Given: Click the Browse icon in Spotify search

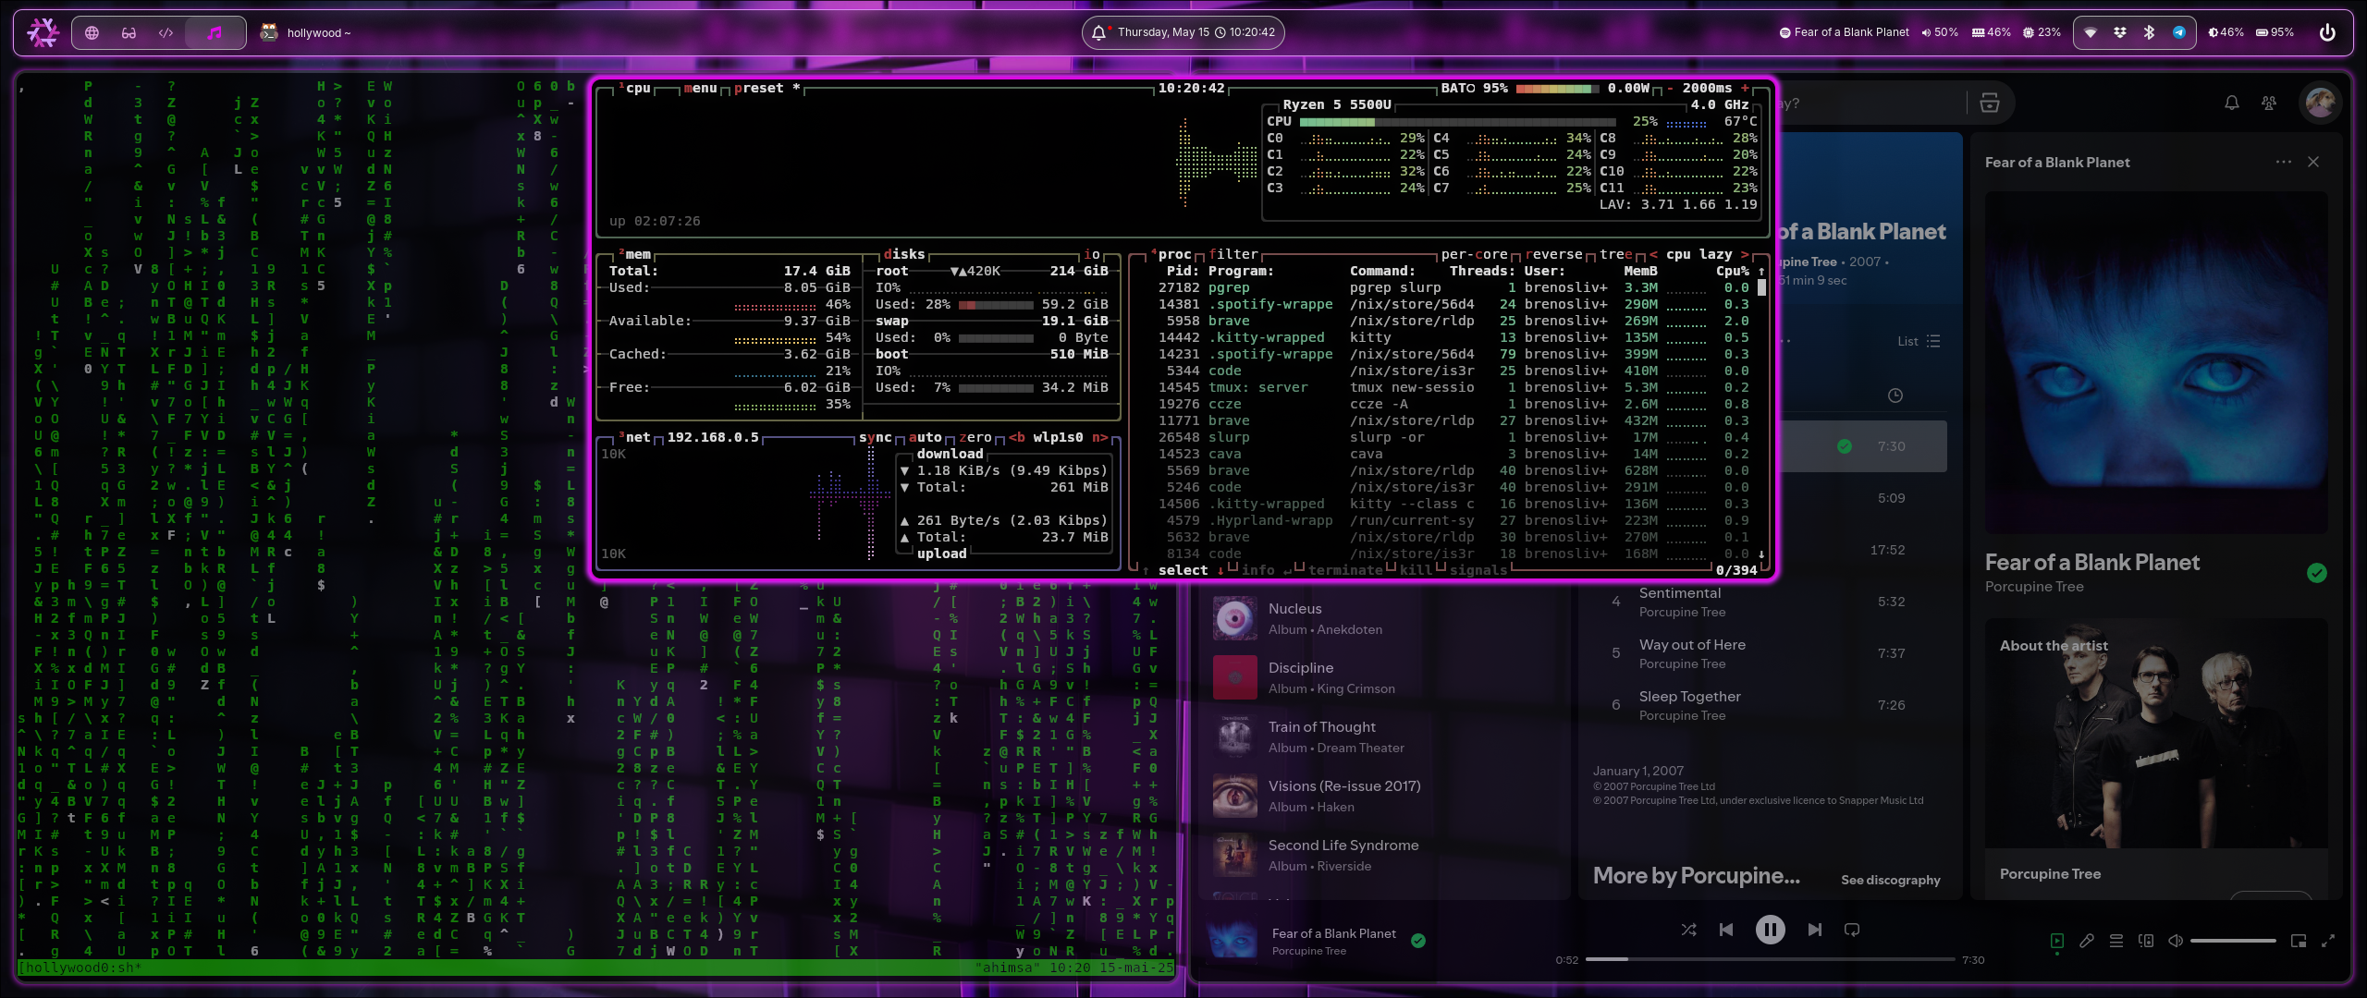Looking at the screenshot, I should [x=1990, y=103].
